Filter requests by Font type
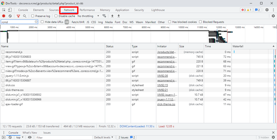This screenshot has height=140, width=277. (x=118, y=22)
